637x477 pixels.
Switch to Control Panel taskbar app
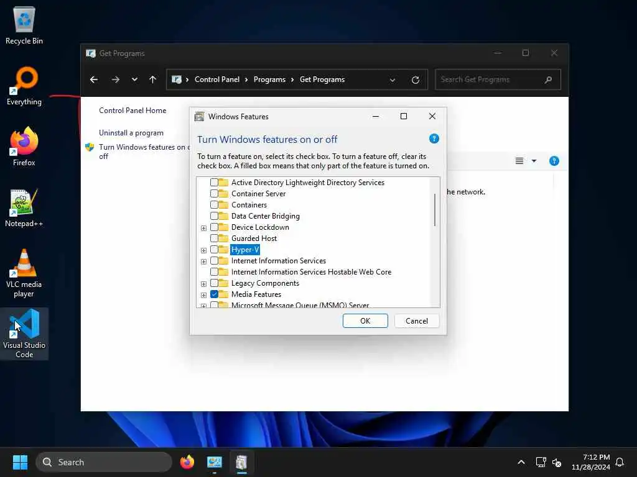215,462
